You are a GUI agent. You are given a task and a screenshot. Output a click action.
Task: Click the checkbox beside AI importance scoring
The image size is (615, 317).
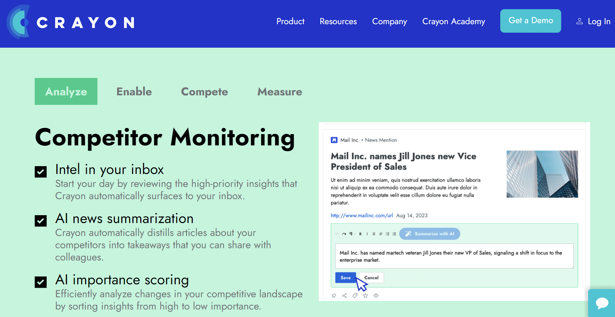(x=41, y=282)
